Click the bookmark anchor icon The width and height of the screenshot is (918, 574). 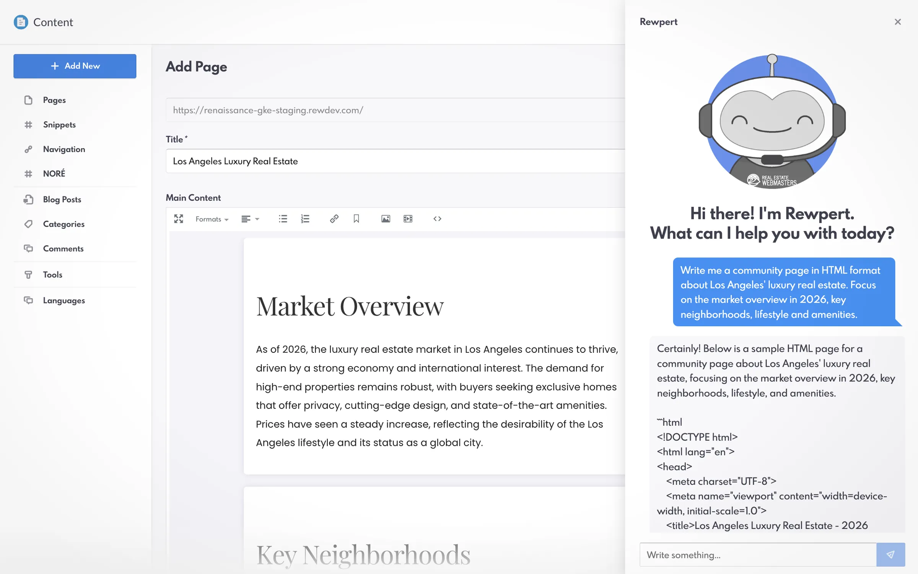point(356,219)
